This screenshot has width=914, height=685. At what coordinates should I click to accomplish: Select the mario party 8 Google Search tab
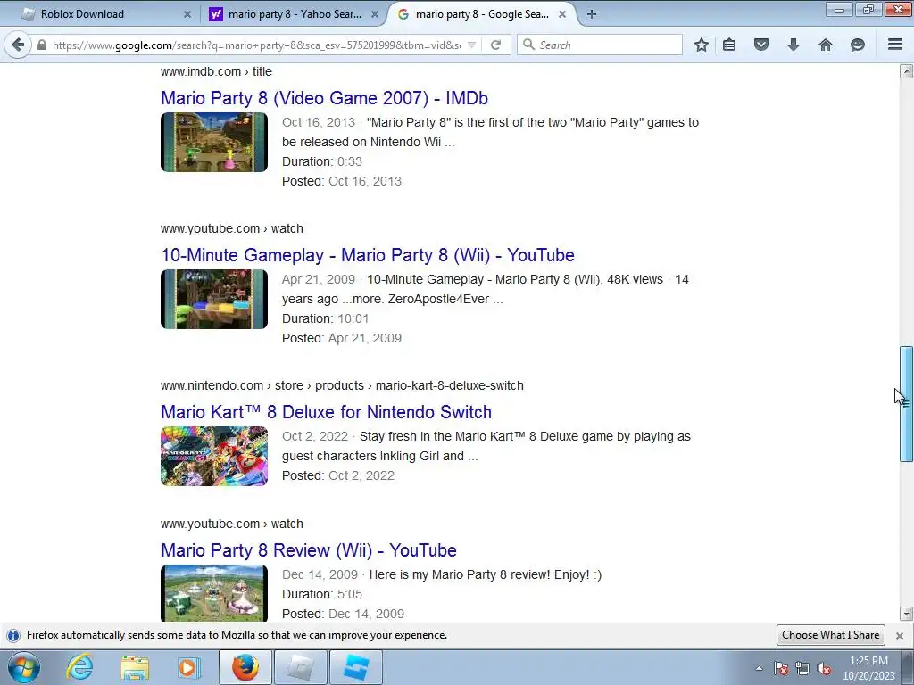tap(481, 14)
